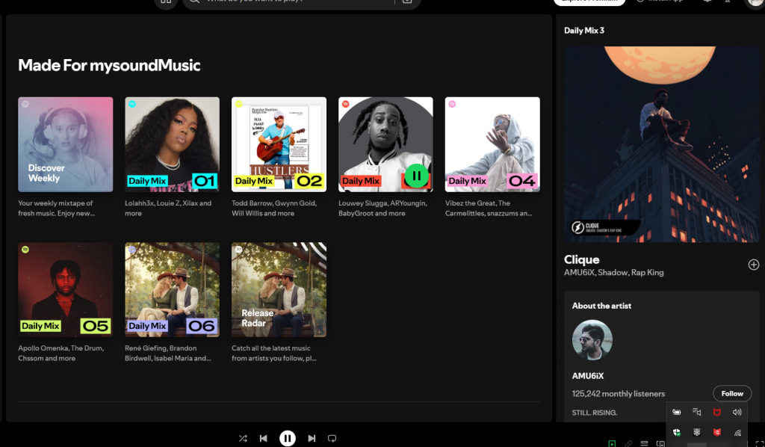Viewport: 765px width, 447px height.
Task: Open the Release Radar playlist cover
Action: [279, 289]
